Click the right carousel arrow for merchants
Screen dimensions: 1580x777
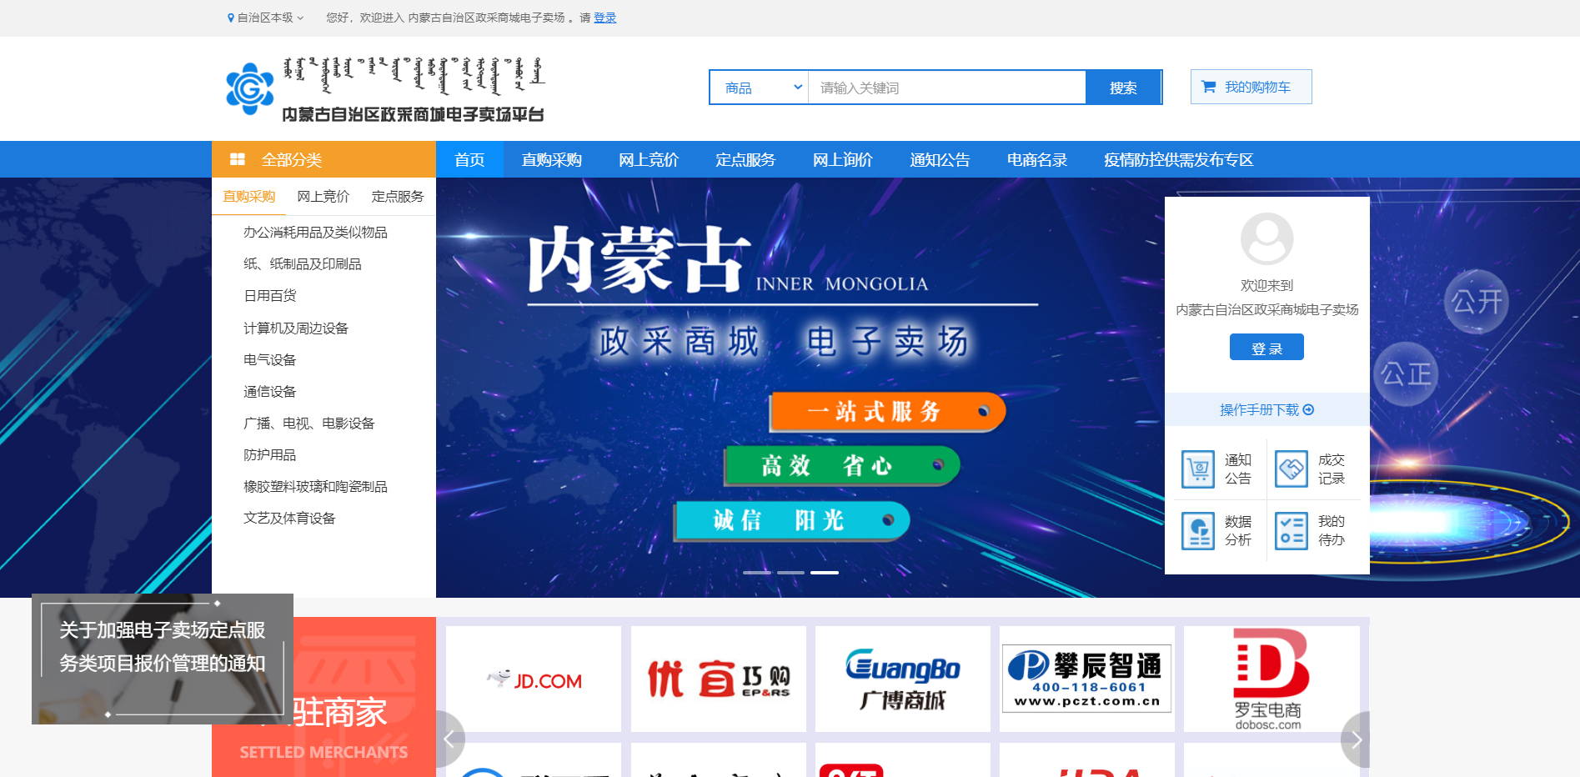(x=1356, y=739)
